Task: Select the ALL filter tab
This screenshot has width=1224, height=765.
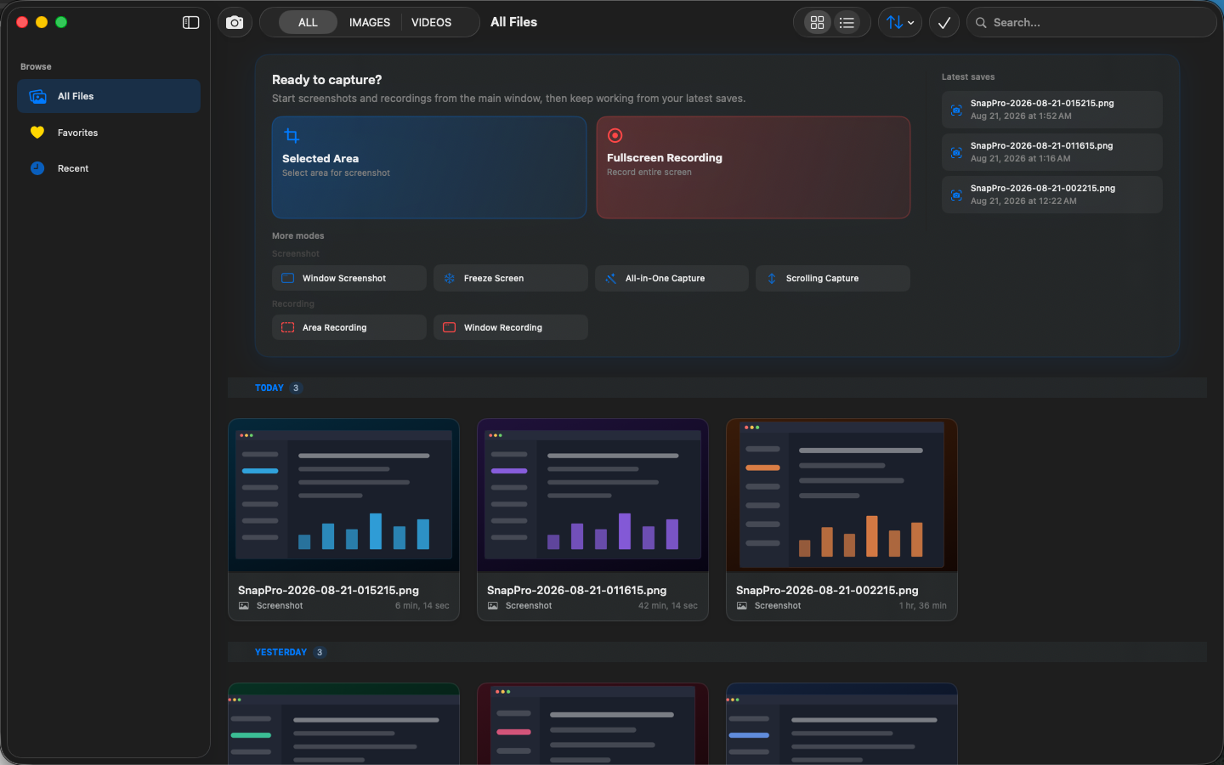Action: click(308, 23)
